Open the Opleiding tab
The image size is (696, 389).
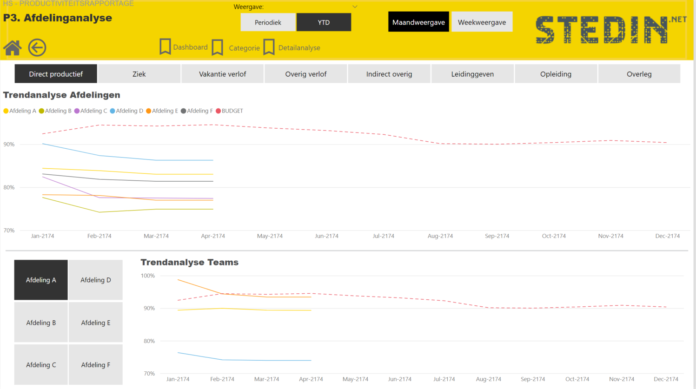(x=556, y=74)
